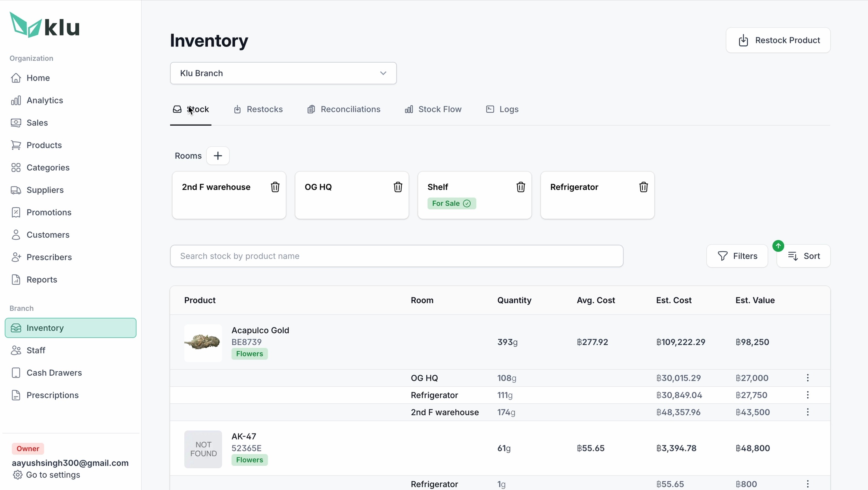Click the Restock Product button
The width and height of the screenshot is (868, 490).
coord(778,40)
